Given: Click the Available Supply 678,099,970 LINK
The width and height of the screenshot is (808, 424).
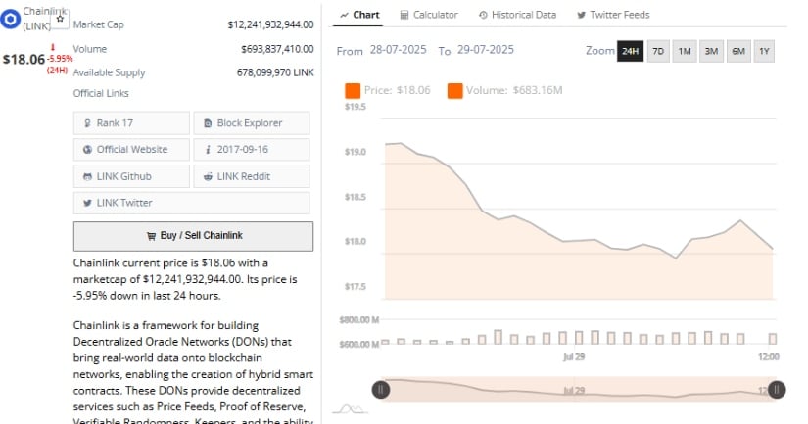Looking at the screenshot, I should tap(275, 72).
